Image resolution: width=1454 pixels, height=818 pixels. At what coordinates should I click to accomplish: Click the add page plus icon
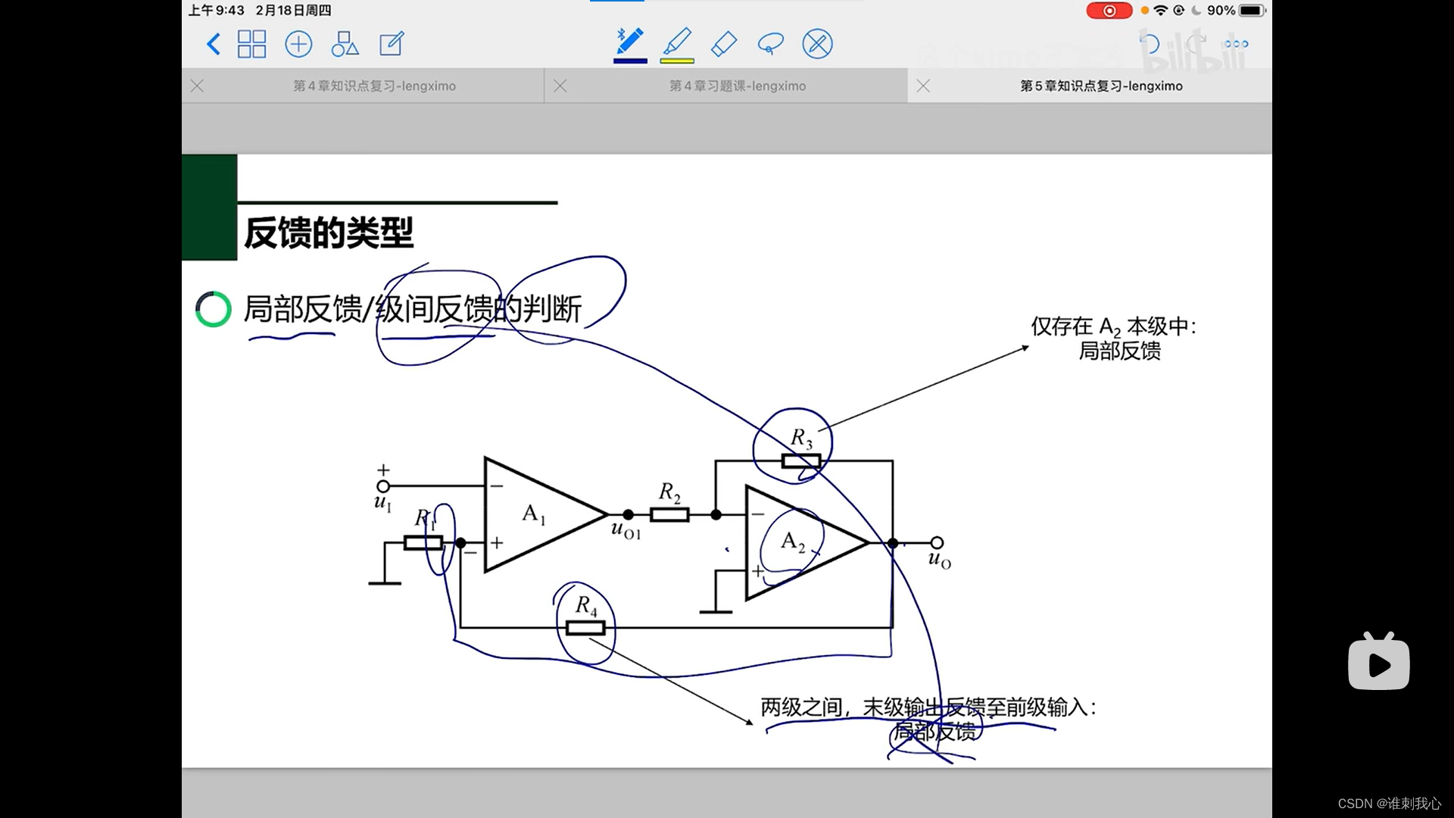pos(298,44)
